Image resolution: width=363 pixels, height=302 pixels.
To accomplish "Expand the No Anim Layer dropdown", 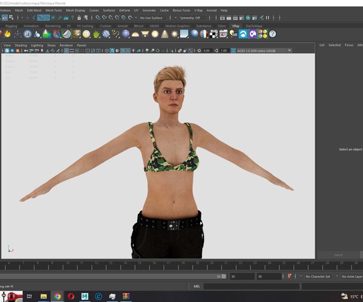I will coord(352,277).
